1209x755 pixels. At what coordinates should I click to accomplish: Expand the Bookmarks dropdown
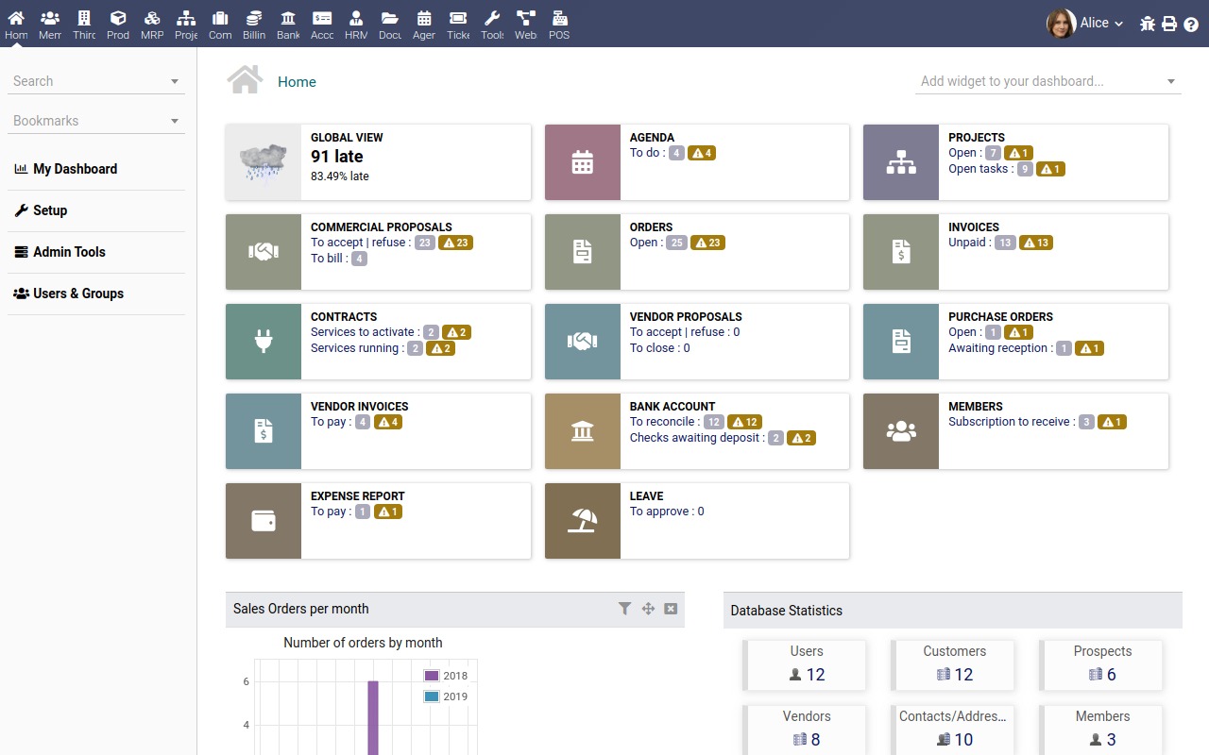click(175, 122)
